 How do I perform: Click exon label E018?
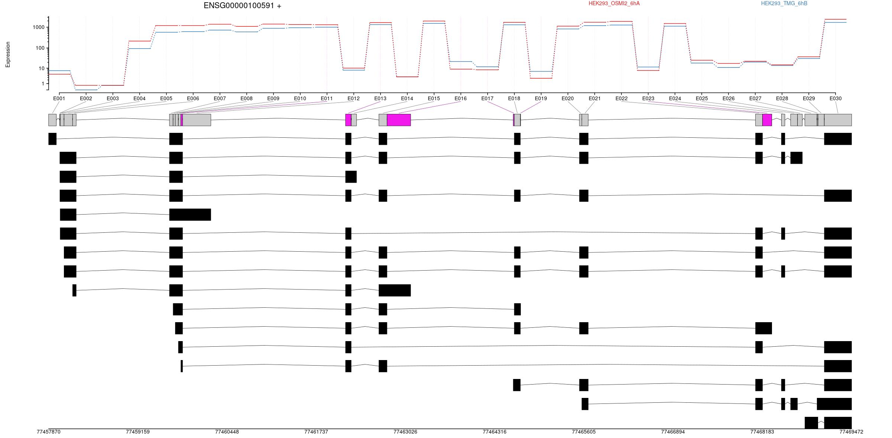514,98
